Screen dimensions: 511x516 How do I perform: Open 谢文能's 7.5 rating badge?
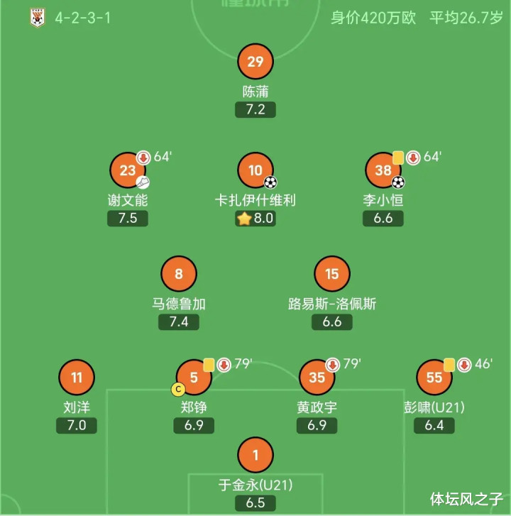[x=128, y=219]
